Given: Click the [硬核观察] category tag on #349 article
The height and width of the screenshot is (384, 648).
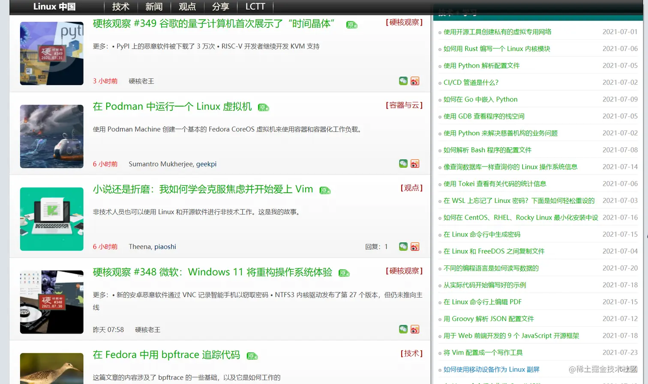Looking at the screenshot, I should pyautogui.click(x=404, y=22).
